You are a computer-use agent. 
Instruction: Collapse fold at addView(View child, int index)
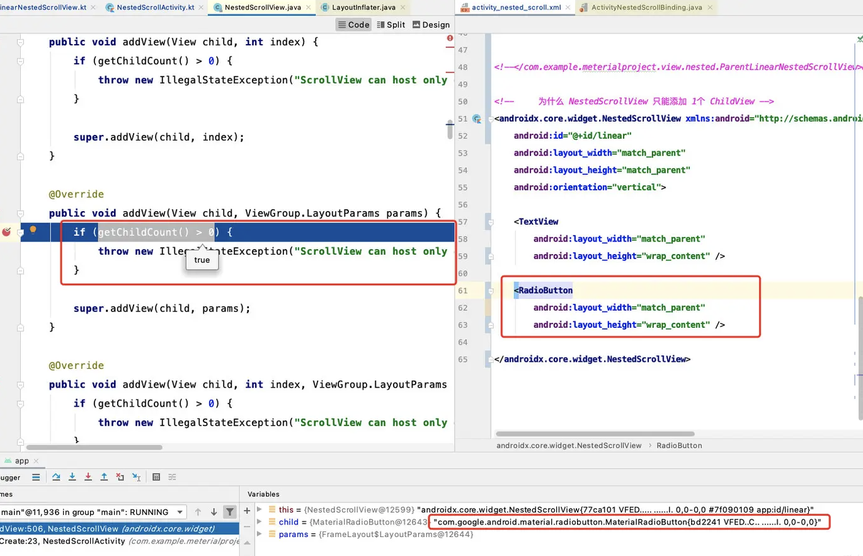pyautogui.click(x=20, y=42)
